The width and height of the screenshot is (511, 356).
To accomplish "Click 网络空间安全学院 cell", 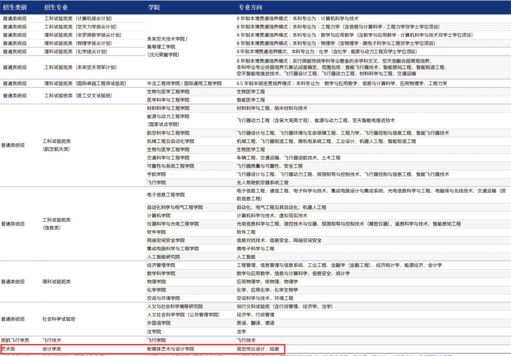I will pyautogui.click(x=166, y=240).
